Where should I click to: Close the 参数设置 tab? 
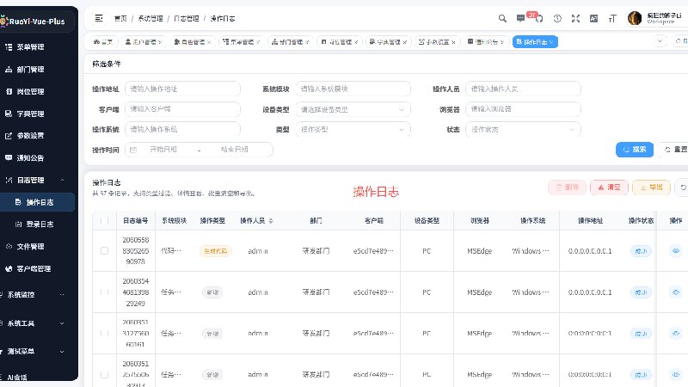pyautogui.click(x=453, y=42)
